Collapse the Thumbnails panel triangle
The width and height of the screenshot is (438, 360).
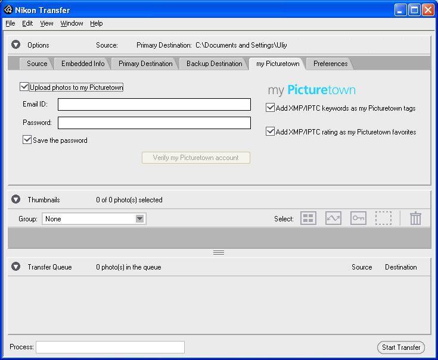[x=16, y=200]
